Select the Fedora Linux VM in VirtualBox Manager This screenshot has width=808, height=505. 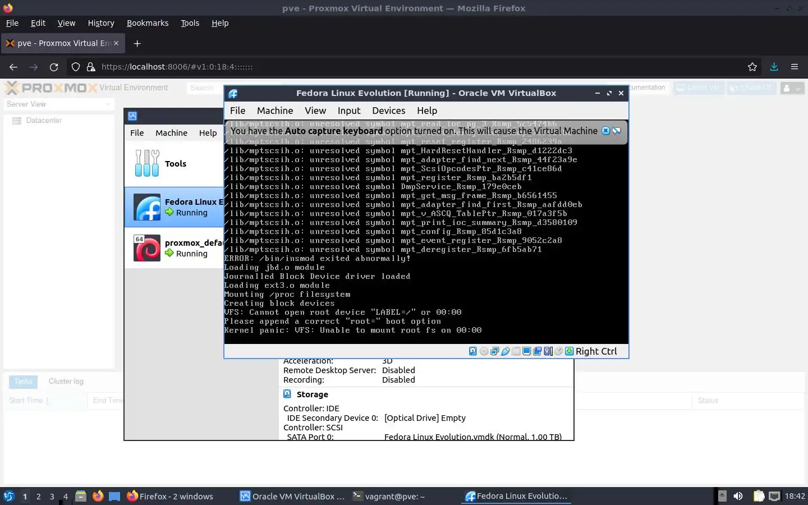click(174, 207)
